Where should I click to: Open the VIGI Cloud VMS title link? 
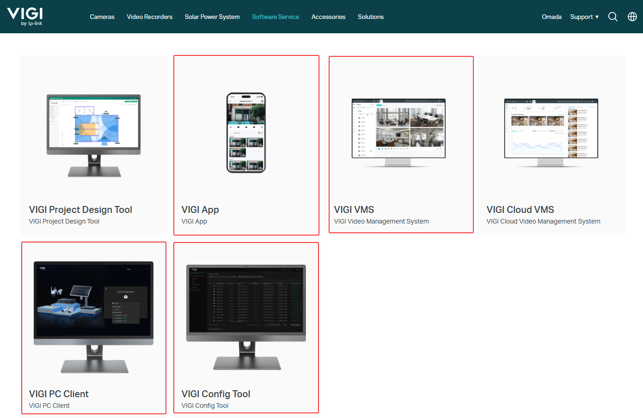click(x=520, y=210)
